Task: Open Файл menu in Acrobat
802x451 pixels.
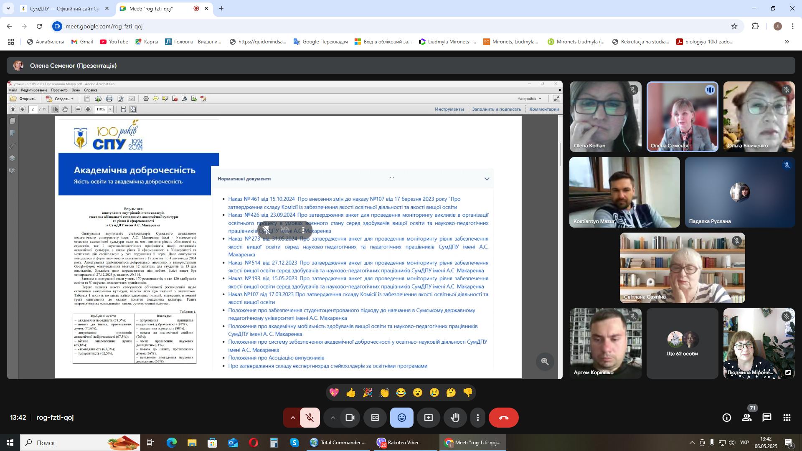Action: pyautogui.click(x=13, y=90)
